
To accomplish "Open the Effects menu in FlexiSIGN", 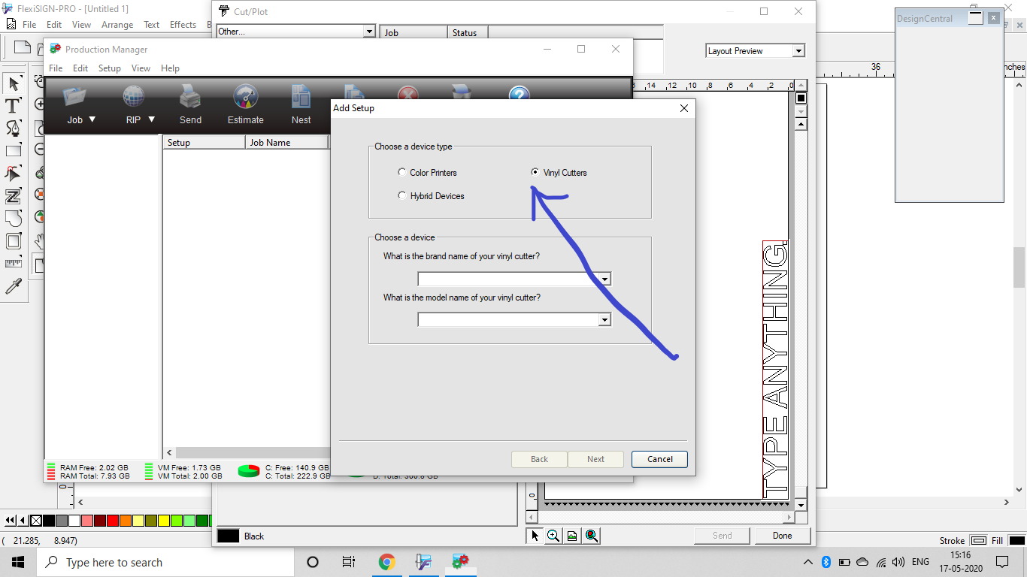I will tap(183, 25).
